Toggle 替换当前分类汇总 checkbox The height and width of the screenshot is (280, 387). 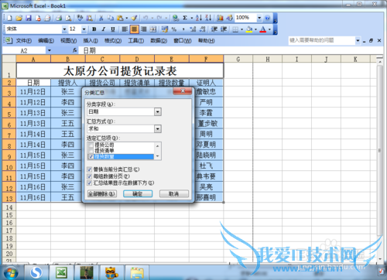(90, 169)
